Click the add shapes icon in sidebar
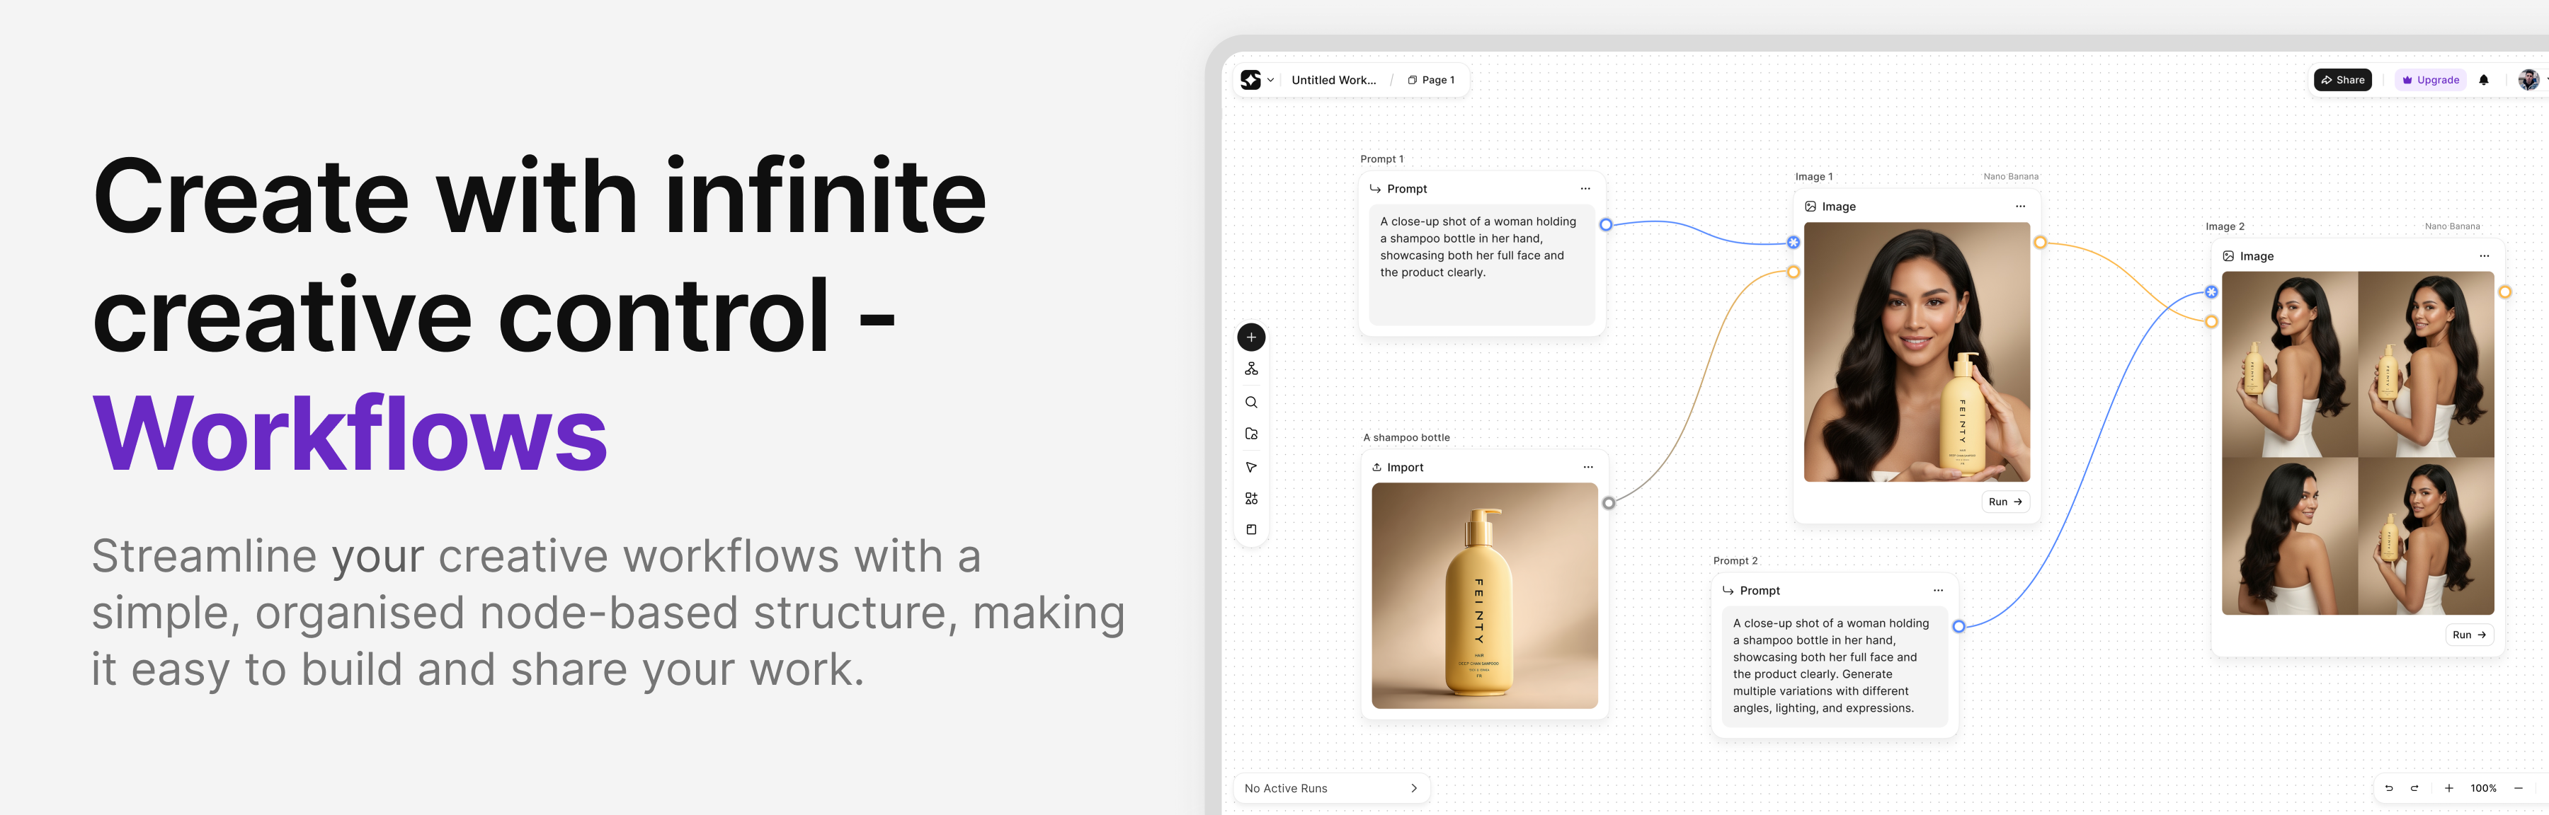The height and width of the screenshot is (815, 2549). coord(1252,499)
